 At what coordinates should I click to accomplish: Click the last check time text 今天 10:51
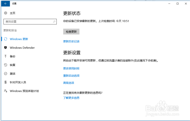coord(122,21)
